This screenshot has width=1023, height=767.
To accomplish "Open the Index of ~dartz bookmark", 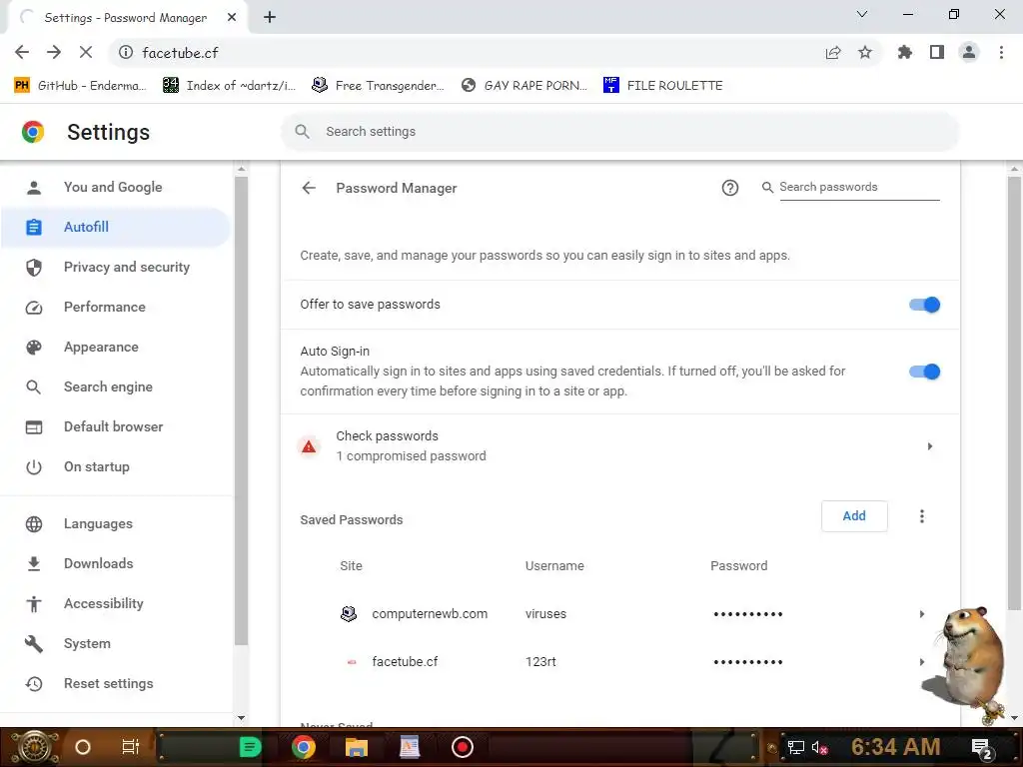I will click(229, 86).
